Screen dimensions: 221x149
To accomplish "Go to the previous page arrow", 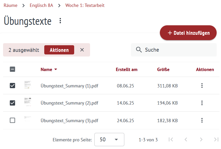I will 186,140.
